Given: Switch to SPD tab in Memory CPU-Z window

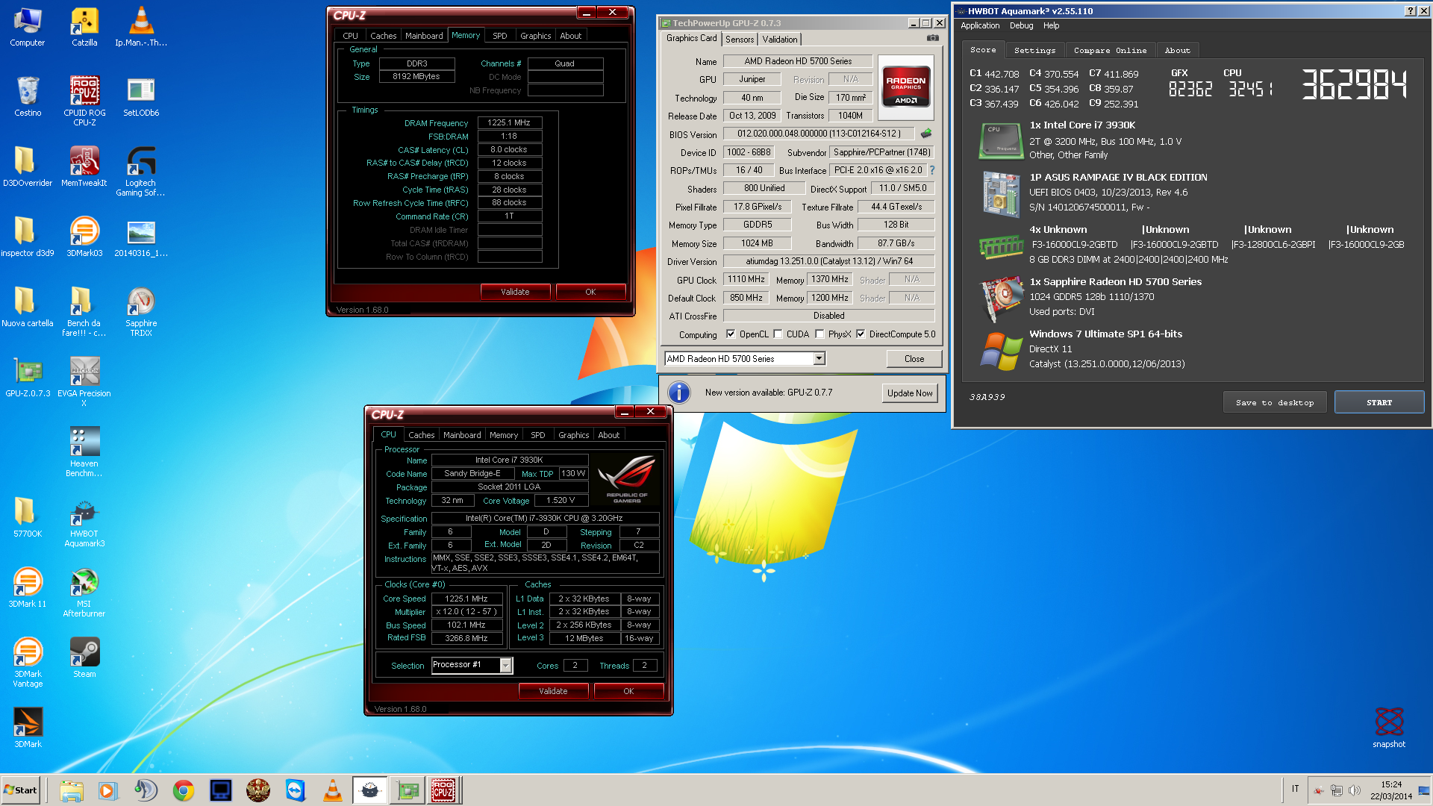Looking at the screenshot, I should coord(499,36).
